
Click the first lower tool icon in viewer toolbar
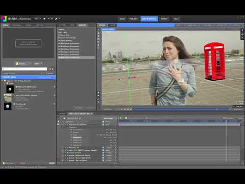99,93
